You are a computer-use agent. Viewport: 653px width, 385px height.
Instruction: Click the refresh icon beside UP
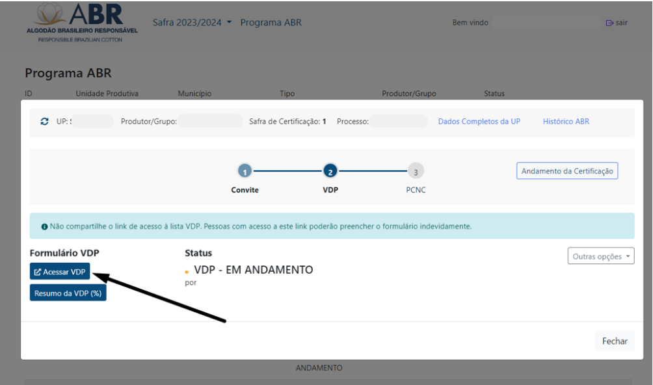click(x=45, y=122)
